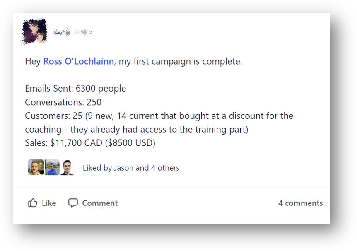357x251 pixels.
Task: Click the third liker avatar in black shirt
Action: 67,167
